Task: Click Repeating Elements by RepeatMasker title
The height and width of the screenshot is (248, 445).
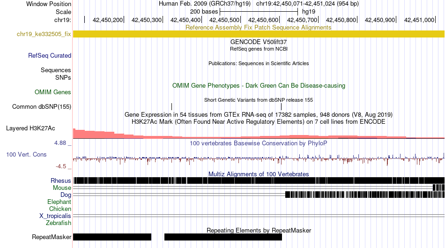Action: click(x=259, y=230)
